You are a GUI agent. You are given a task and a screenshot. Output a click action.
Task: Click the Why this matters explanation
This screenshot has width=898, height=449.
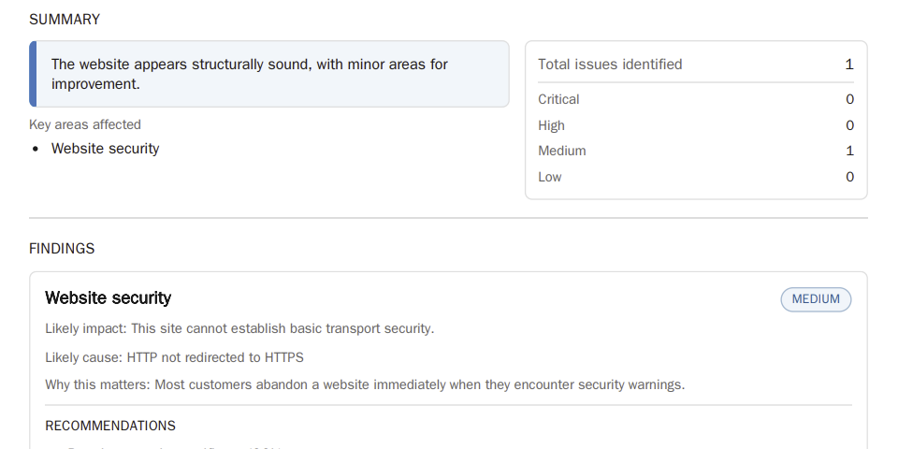365,384
